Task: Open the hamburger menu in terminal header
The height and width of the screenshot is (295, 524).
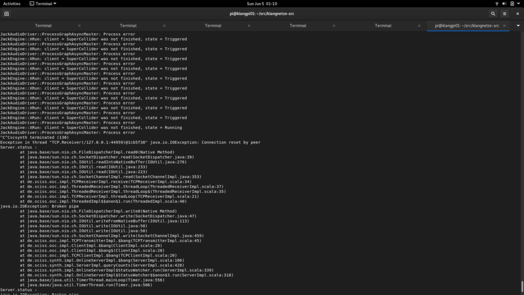Action: point(504,13)
